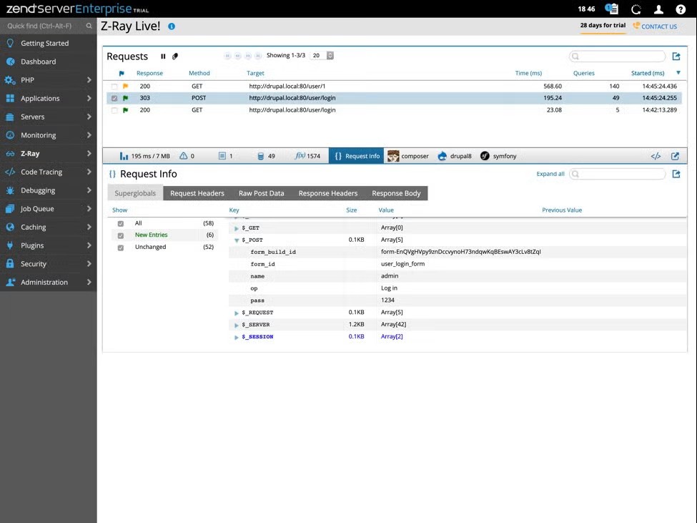
Task: Open Dashboard in sidebar
Action: (48, 62)
